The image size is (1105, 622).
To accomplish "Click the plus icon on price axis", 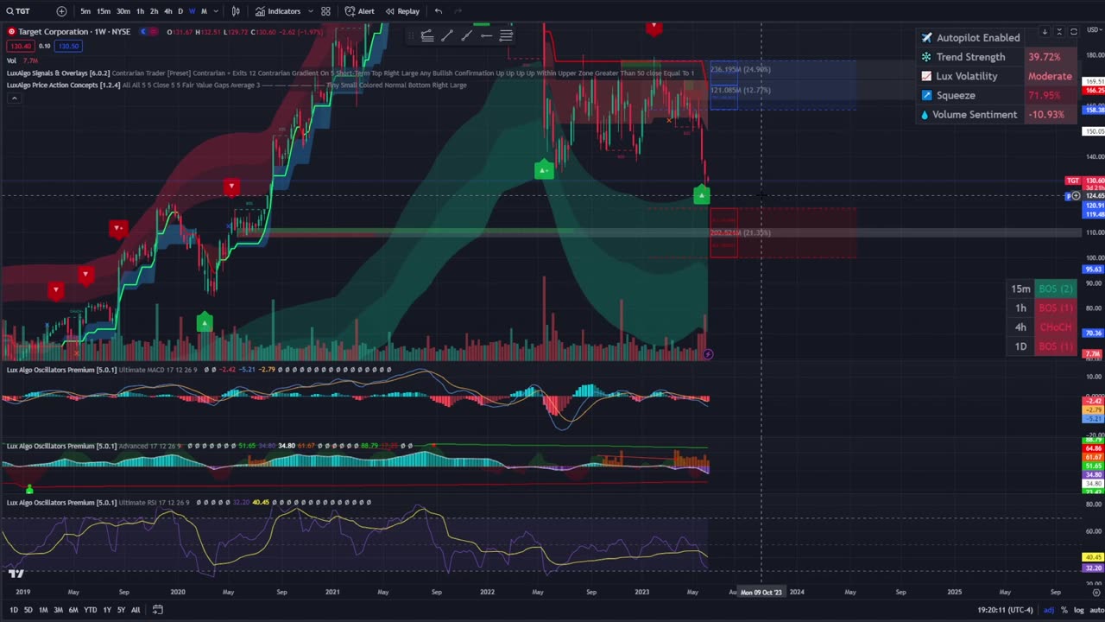I will coord(1076,196).
